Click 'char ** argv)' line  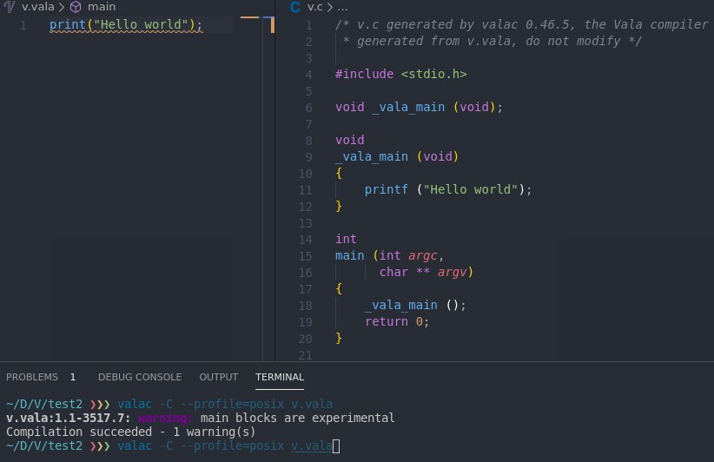tap(426, 272)
